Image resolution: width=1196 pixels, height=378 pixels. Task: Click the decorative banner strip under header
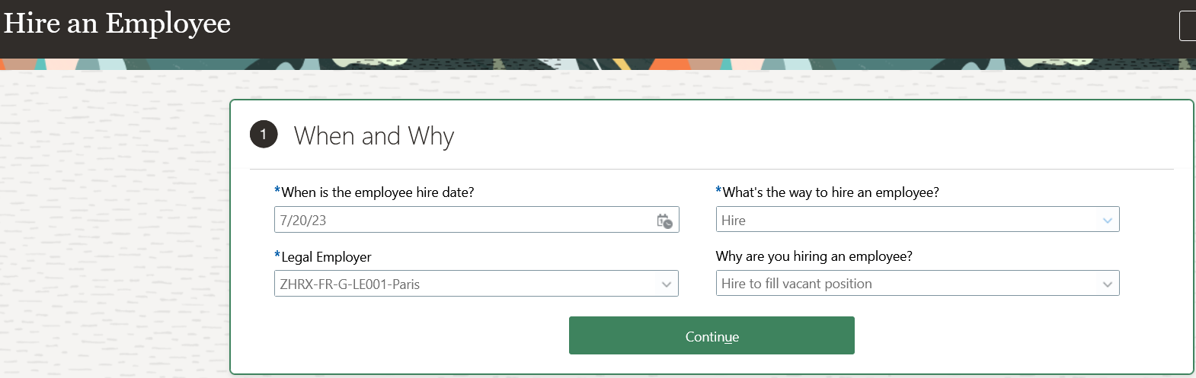pos(598,64)
